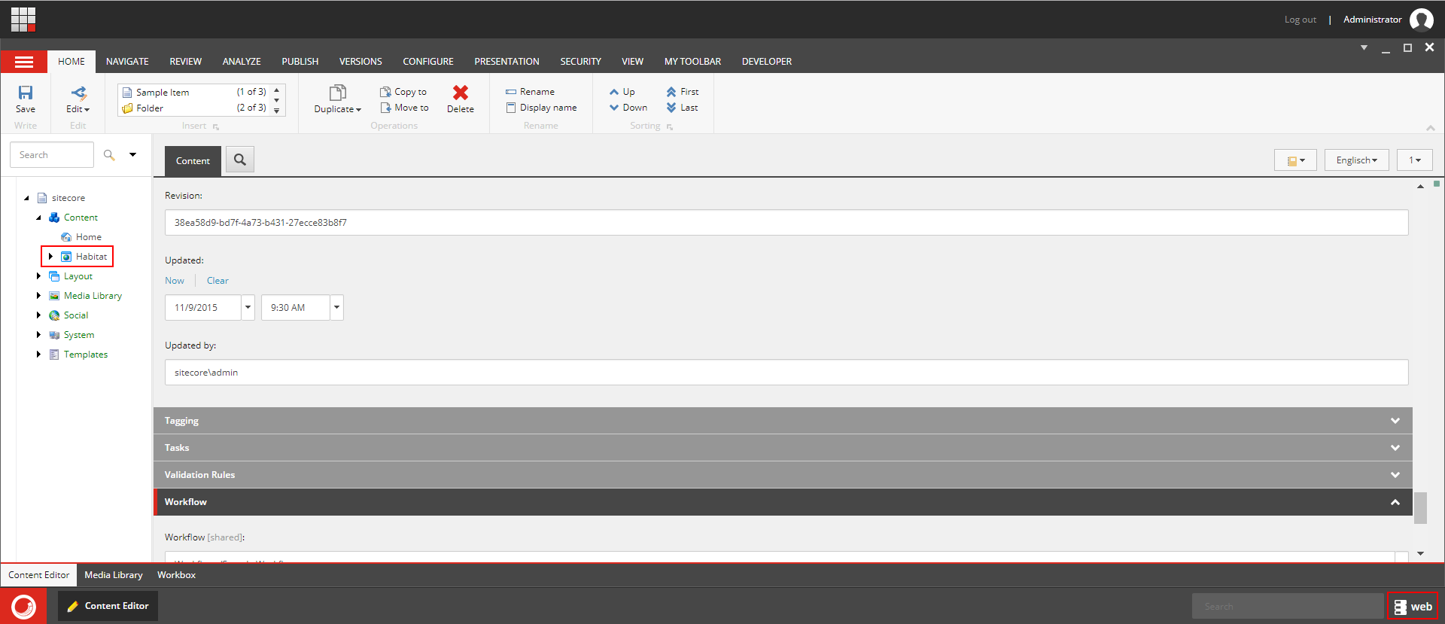Open the Edit dropdown in the ribbon

[78, 99]
